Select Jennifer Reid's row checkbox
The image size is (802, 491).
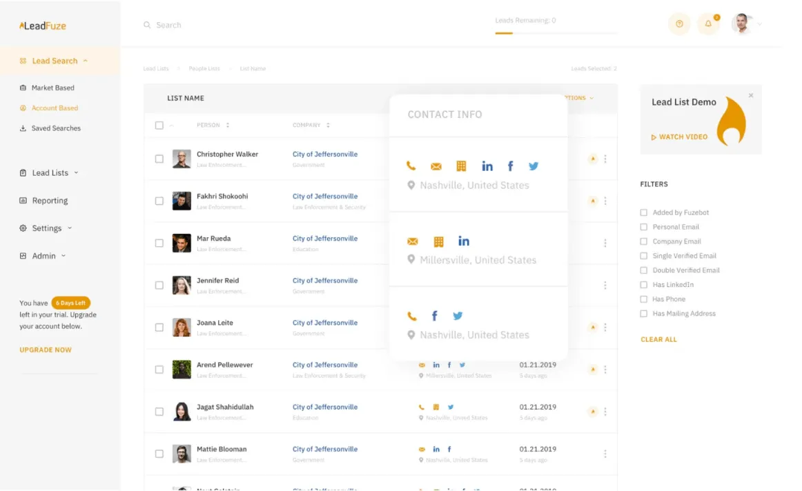[159, 285]
